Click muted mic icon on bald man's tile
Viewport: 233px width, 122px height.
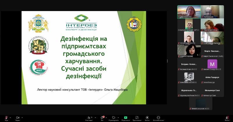pos(202,17)
